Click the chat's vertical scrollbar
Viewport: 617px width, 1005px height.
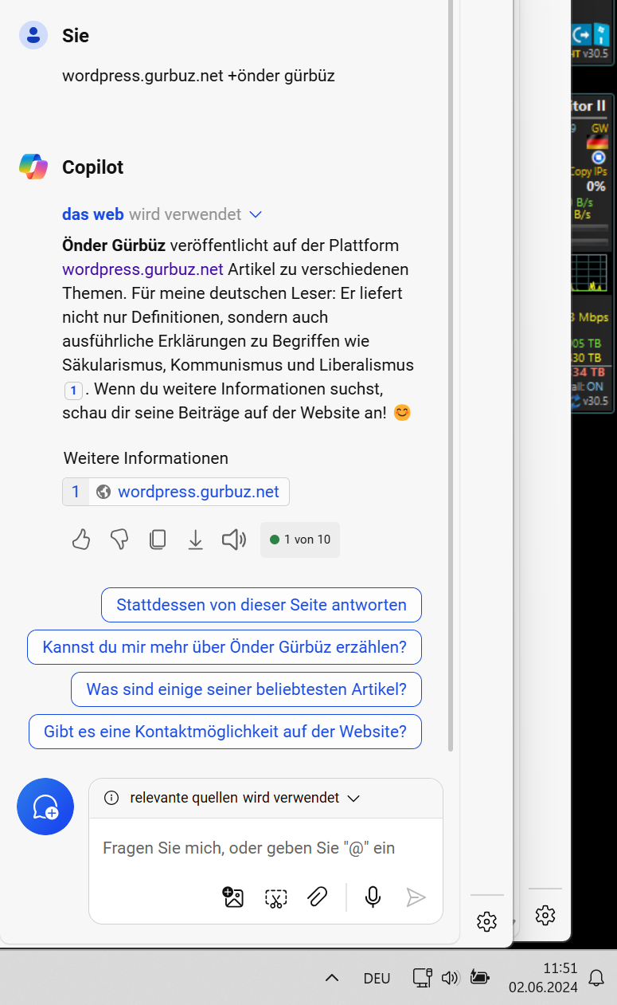click(x=451, y=375)
